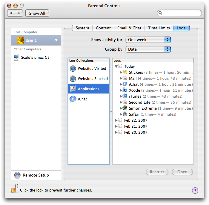Select the Applications log collection
This screenshot has width=209, height=205.
click(89, 89)
